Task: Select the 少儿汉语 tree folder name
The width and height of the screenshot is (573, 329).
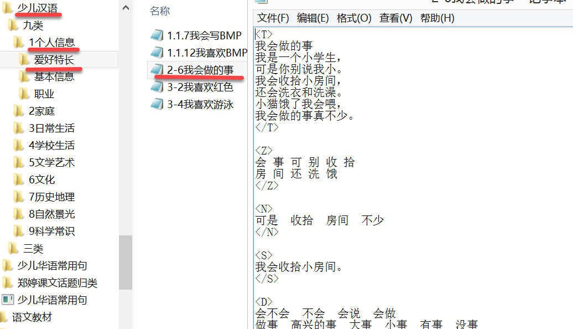Action: [38, 8]
